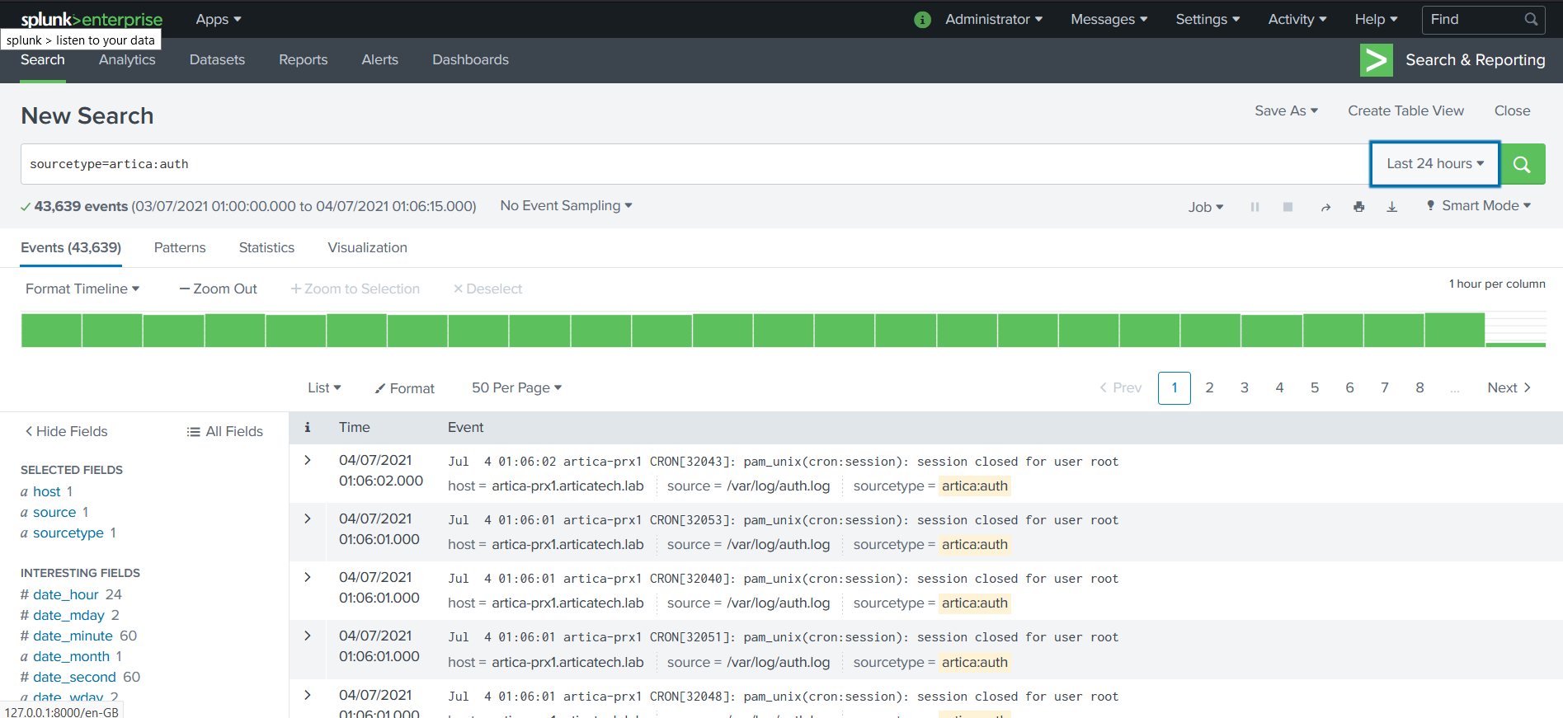Print the search results

point(1358,207)
